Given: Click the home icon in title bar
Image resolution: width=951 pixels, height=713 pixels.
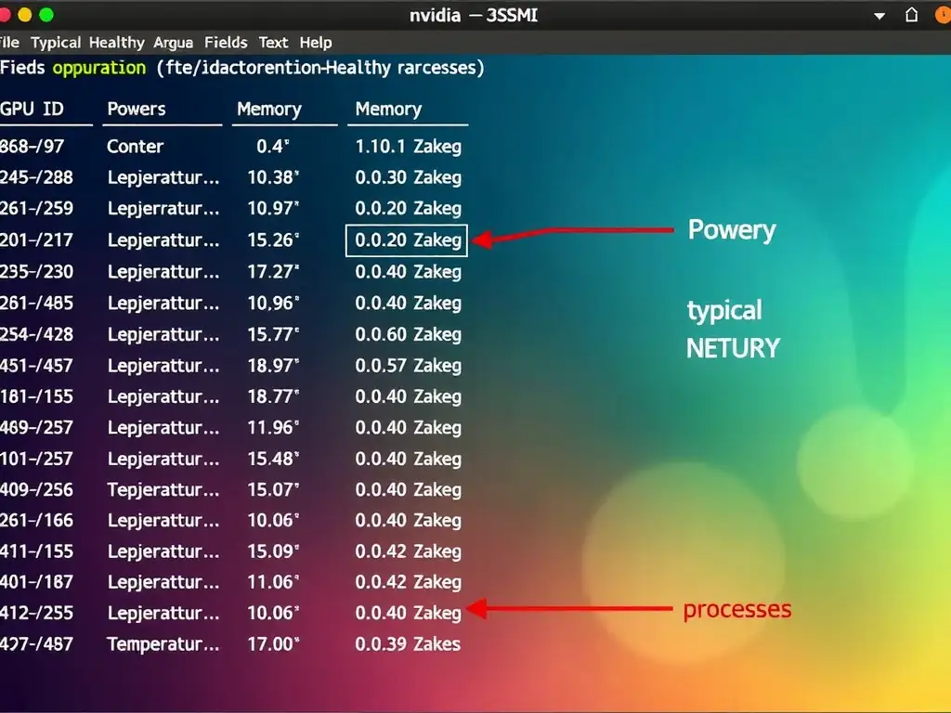Looking at the screenshot, I should 911,15.
